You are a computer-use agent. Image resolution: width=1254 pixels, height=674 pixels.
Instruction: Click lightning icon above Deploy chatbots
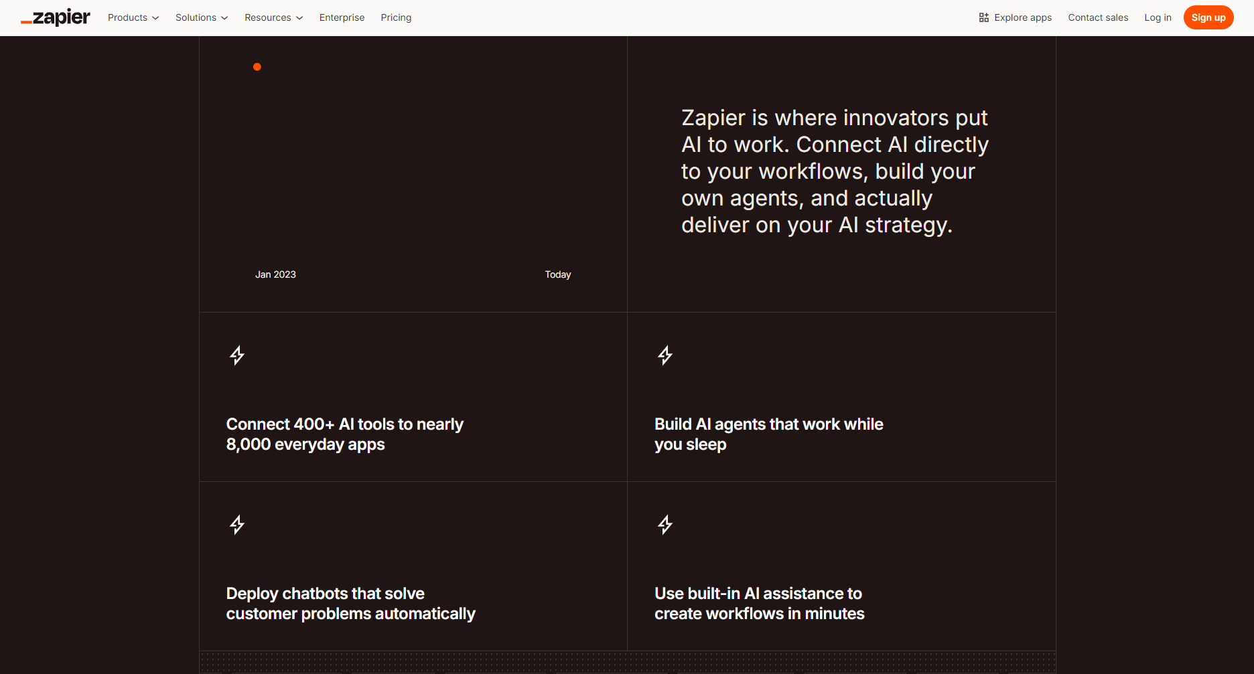[x=237, y=524]
